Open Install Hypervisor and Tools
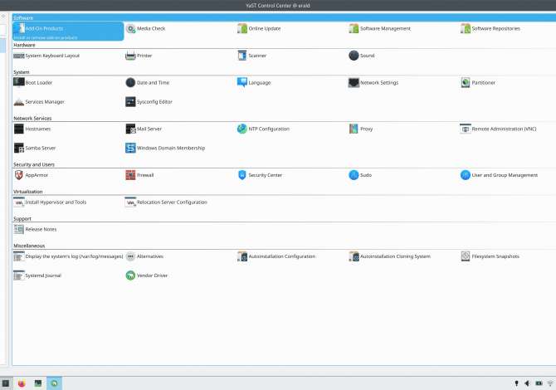556x390 pixels. (50, 202)
